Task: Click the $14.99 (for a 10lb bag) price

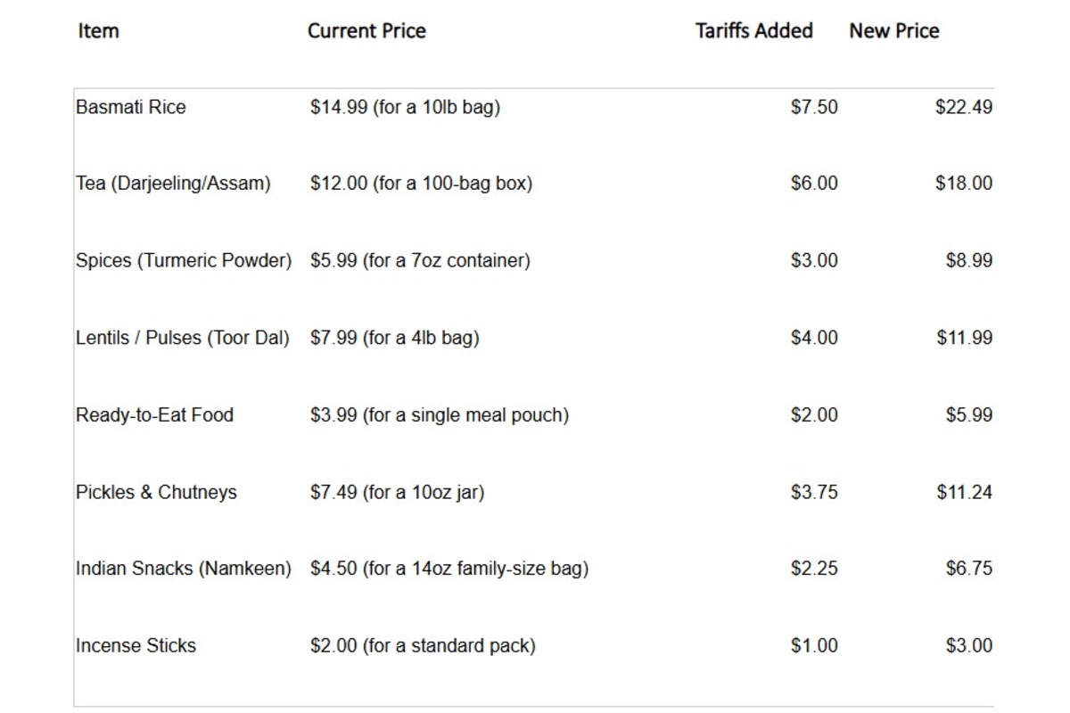Action: [405, 107]
